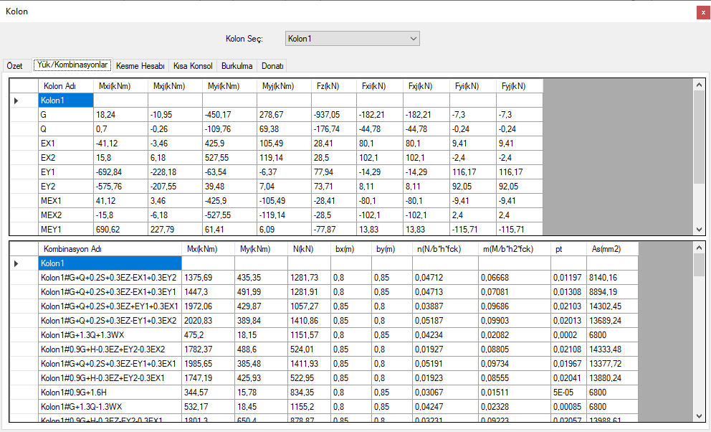
Task: Click the row selector arrow of the combinations table Kolon1 row
Action: (16, 263)
